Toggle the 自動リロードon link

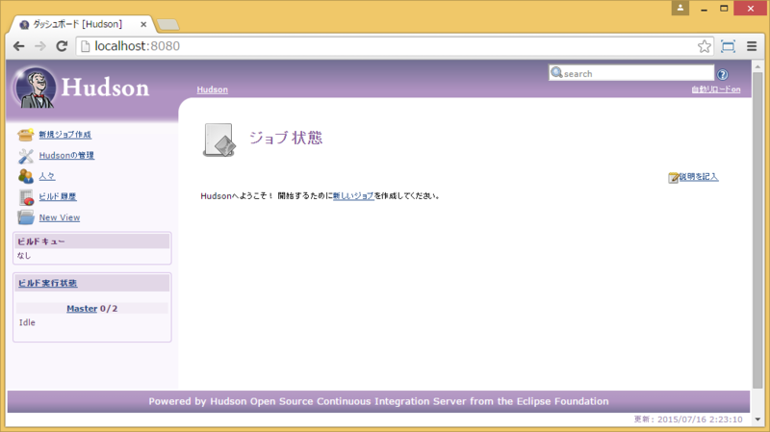pyautogui.click(x=715, y=89)
